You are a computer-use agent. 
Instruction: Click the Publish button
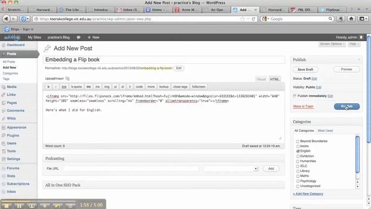347,107
